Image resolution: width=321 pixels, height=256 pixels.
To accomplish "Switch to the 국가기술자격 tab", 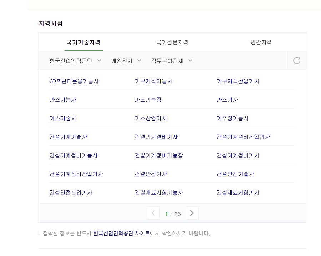I will [84, 42].
